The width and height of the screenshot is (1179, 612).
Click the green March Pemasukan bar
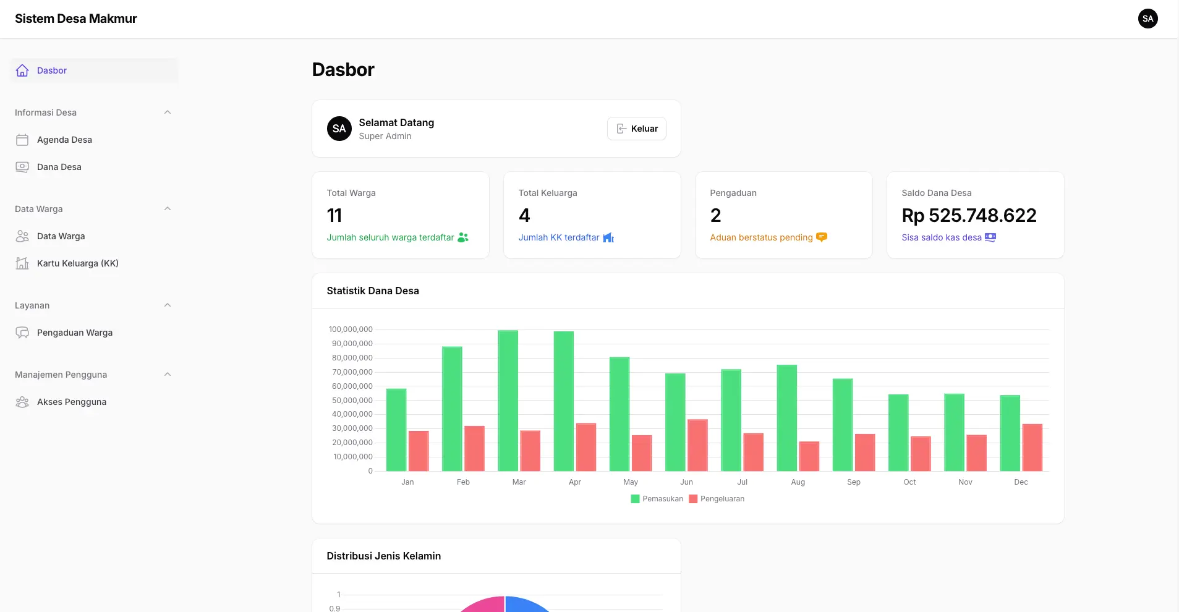pyautogui.click(x=508, y=401)
